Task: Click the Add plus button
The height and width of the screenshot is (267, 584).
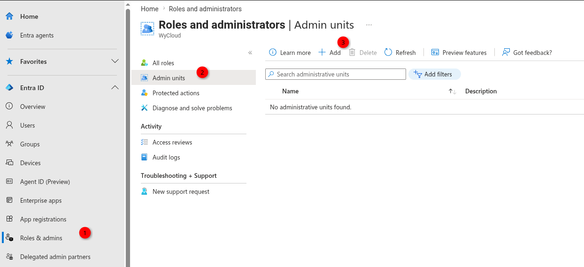Action: [x=330, y=53]
